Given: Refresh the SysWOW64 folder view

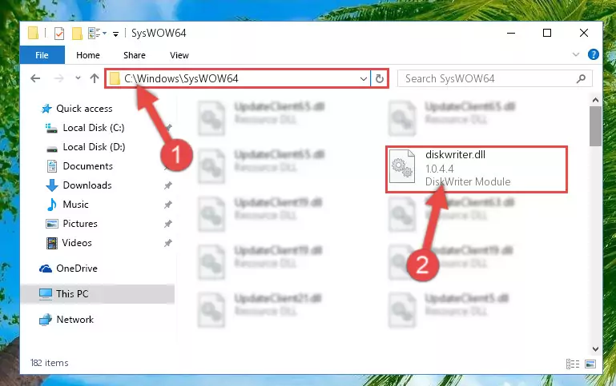Looking at the screenshot, I should [x=379, y=79].
